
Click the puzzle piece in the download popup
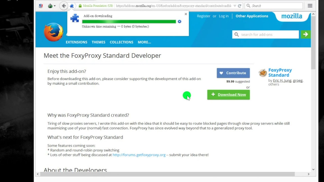click(x=75, y=18)
